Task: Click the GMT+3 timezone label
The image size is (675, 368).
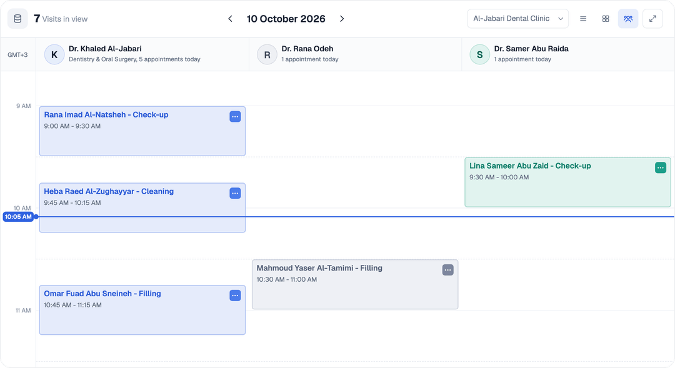Action: click(17, 54)
